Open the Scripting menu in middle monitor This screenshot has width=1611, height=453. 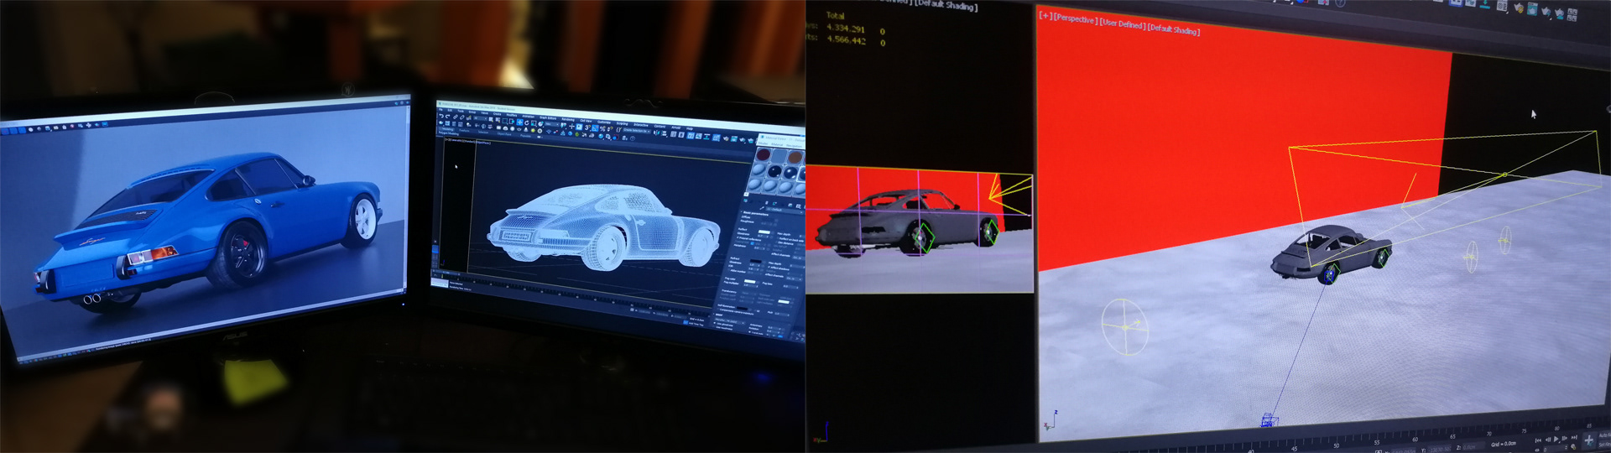pyautogui.click(x=622, y=123)
